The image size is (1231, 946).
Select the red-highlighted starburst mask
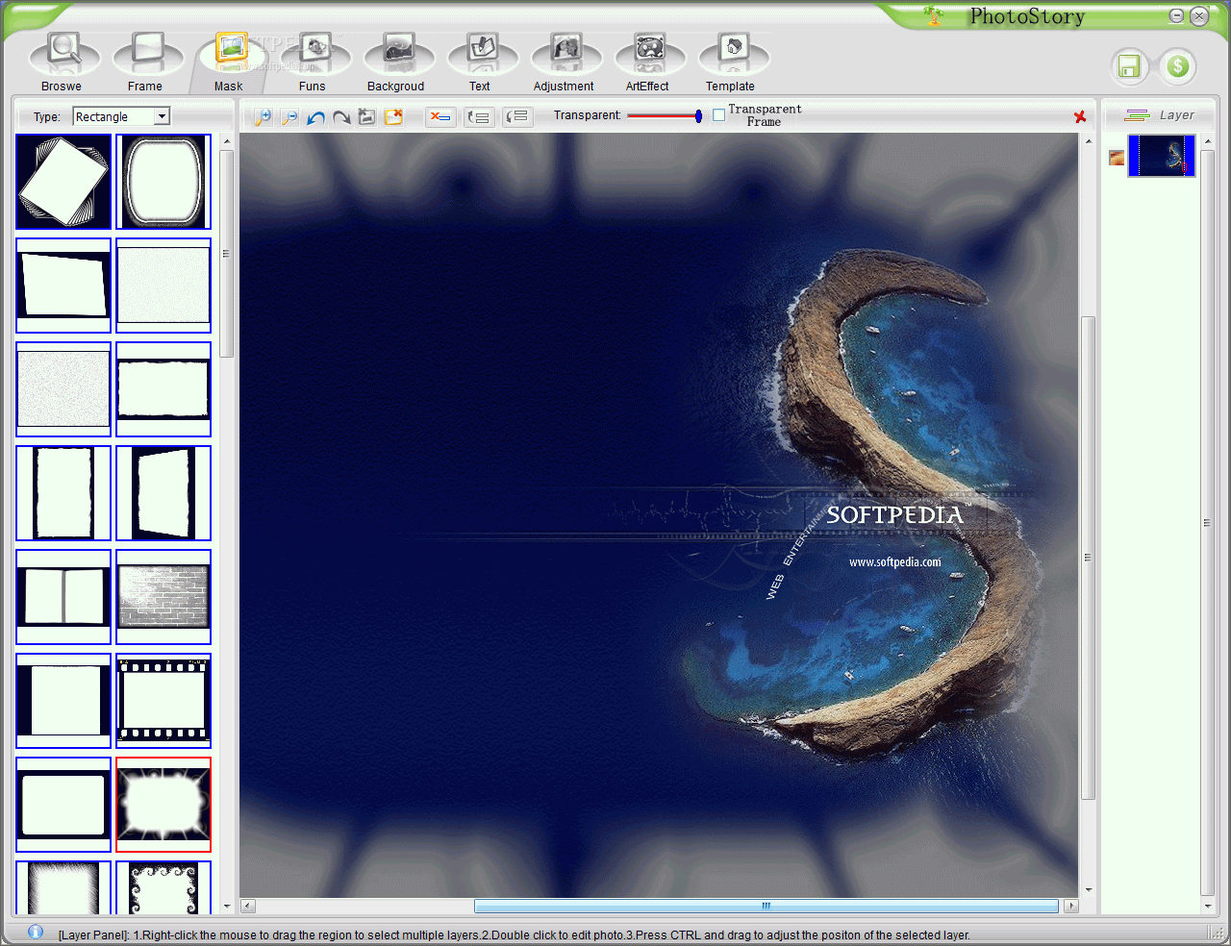(x=163, y=805)
